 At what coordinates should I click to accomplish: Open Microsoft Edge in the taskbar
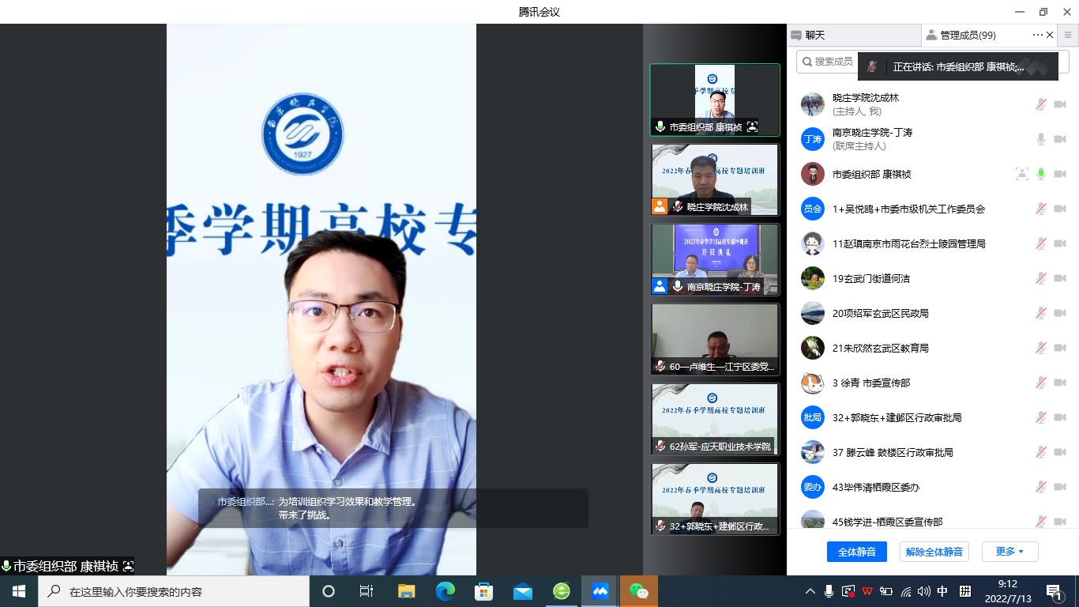point(446,591)
